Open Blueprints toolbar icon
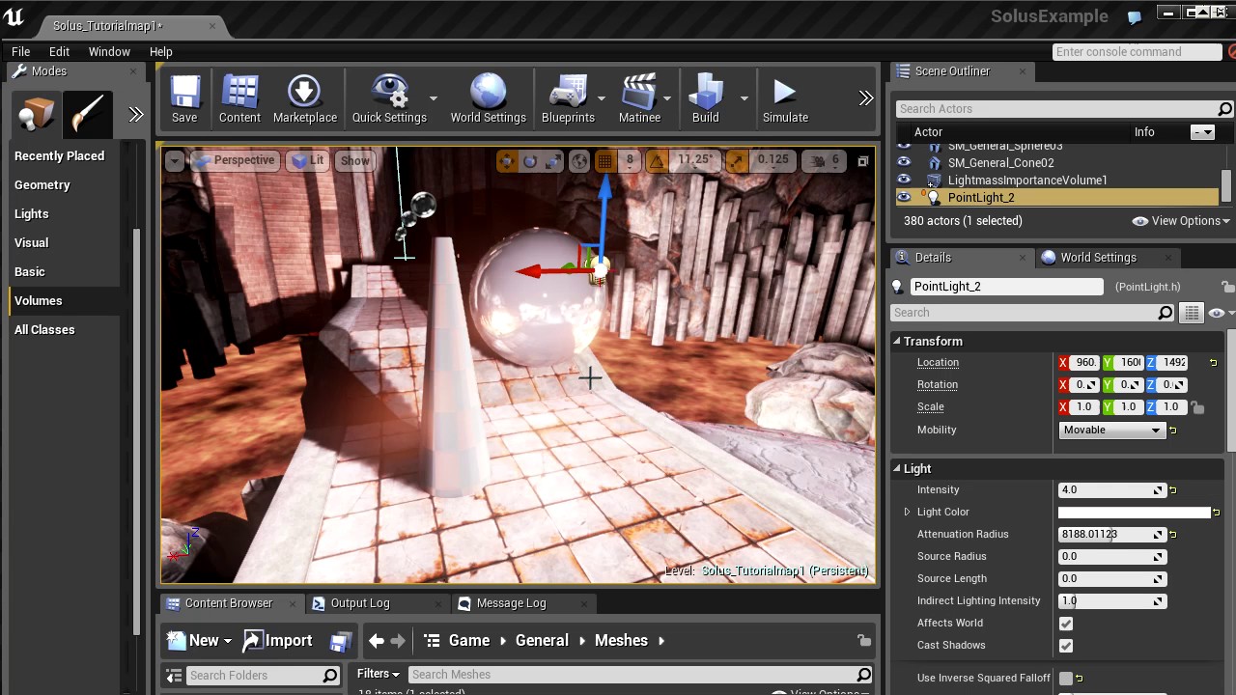 [x=568, y=99]
